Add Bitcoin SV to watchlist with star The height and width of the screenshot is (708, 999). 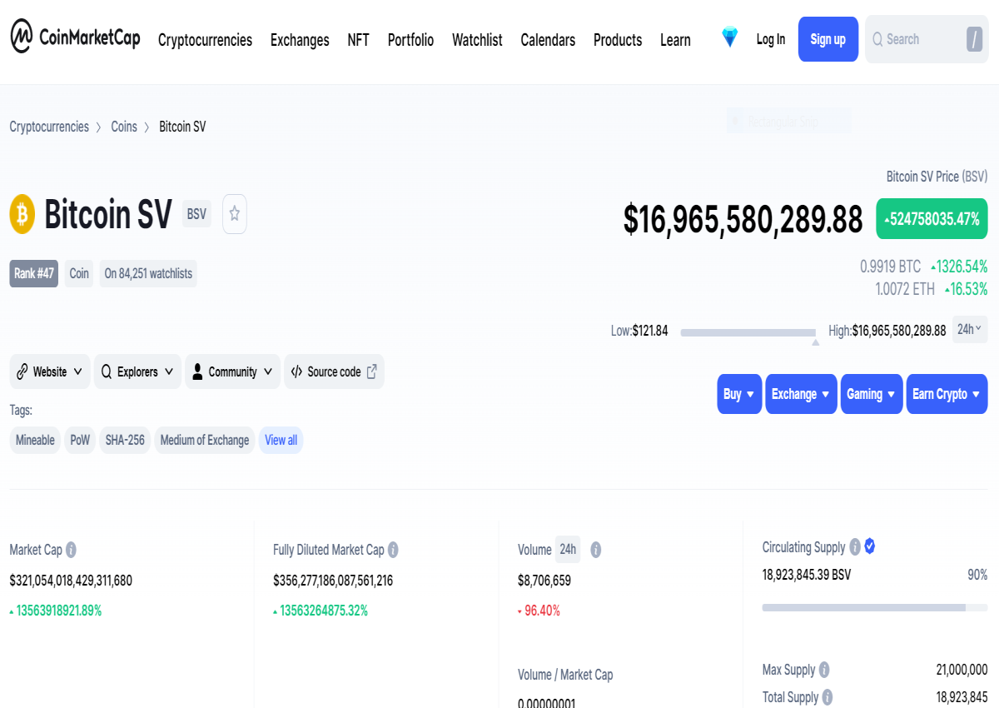pyautogui.click(x=235, y=214)
